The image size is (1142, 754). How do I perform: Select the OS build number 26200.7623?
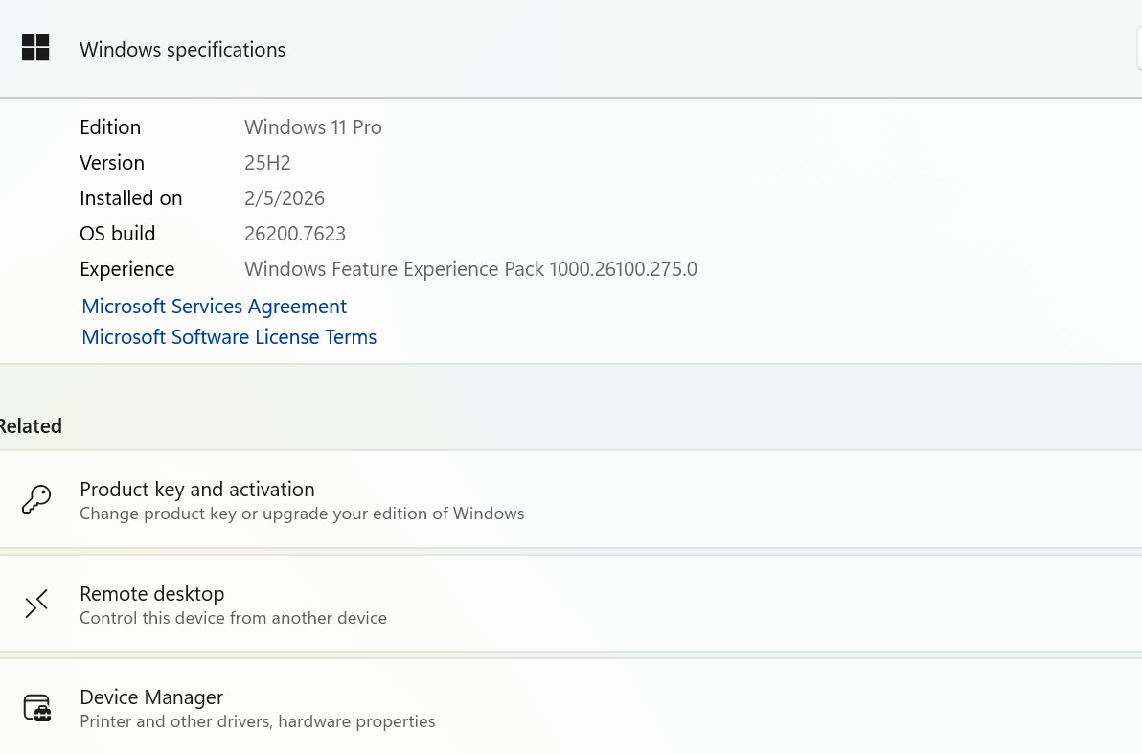click(295, 234)
